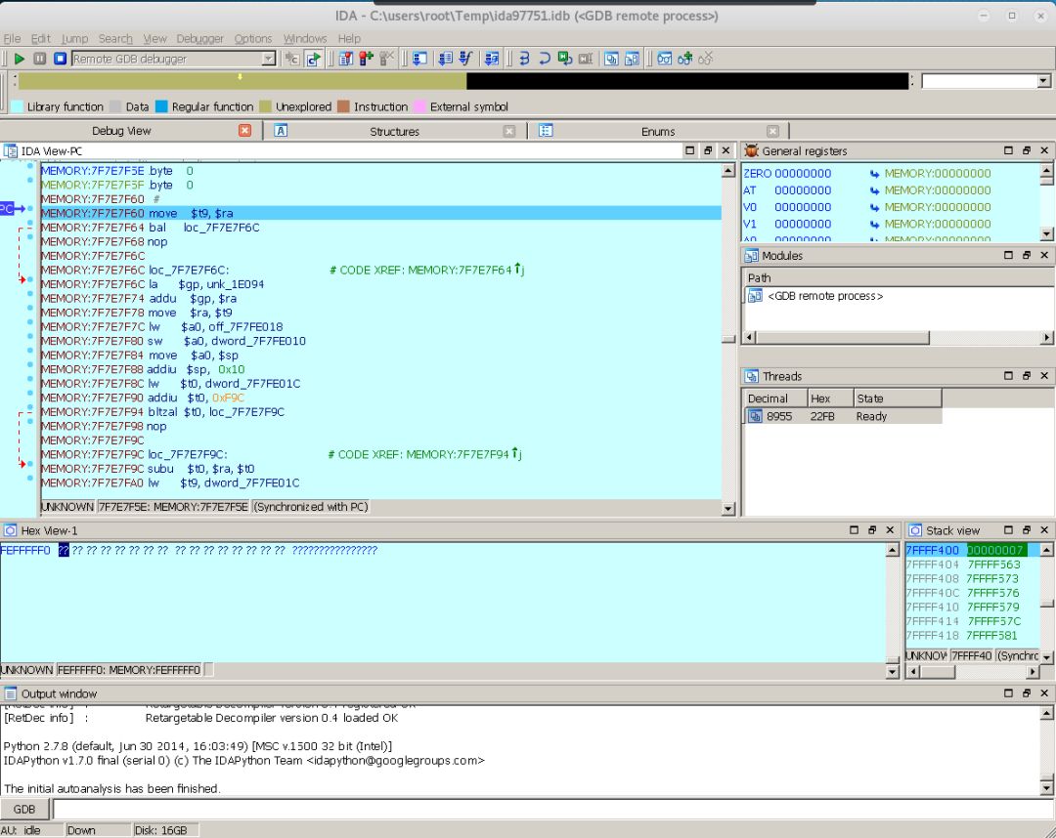Click the Path column header in Modules

point(899,277)
